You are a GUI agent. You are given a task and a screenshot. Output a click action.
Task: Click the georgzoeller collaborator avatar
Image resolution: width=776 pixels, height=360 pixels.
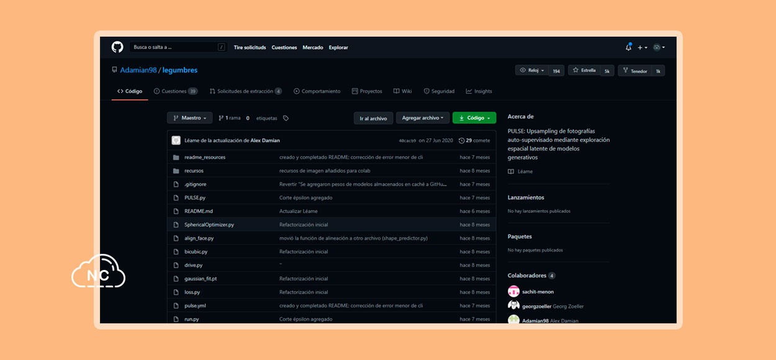(513, 306)
